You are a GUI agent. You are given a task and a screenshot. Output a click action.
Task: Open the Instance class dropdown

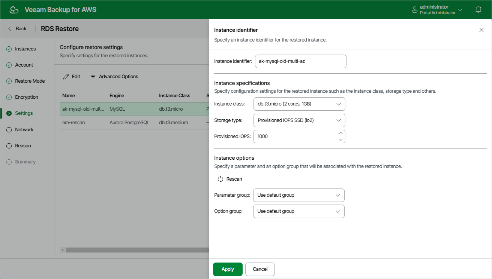(299, 104)
